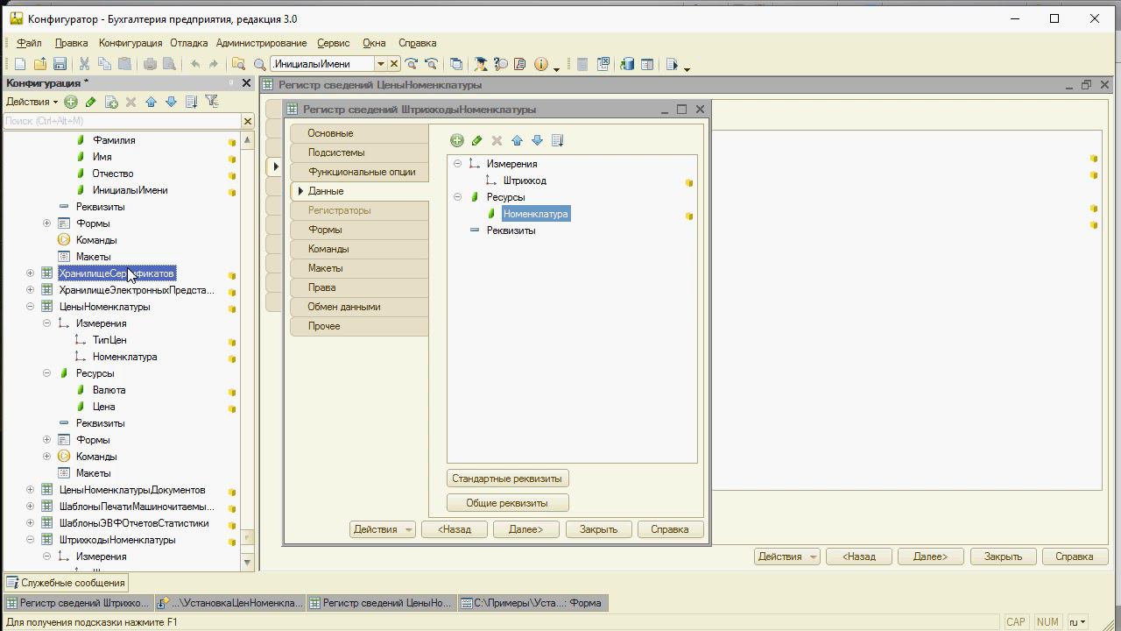Screen dimensions: 1121x631
Task: Move item down in ШтрихкодыНоменклатуры Данные toolbar
Action: point(537,140)
